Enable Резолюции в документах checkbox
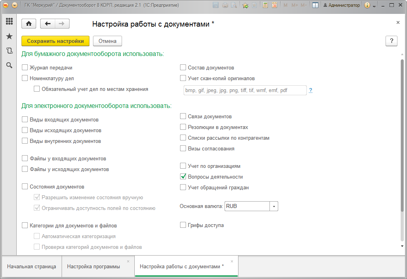 coord(183,127)
